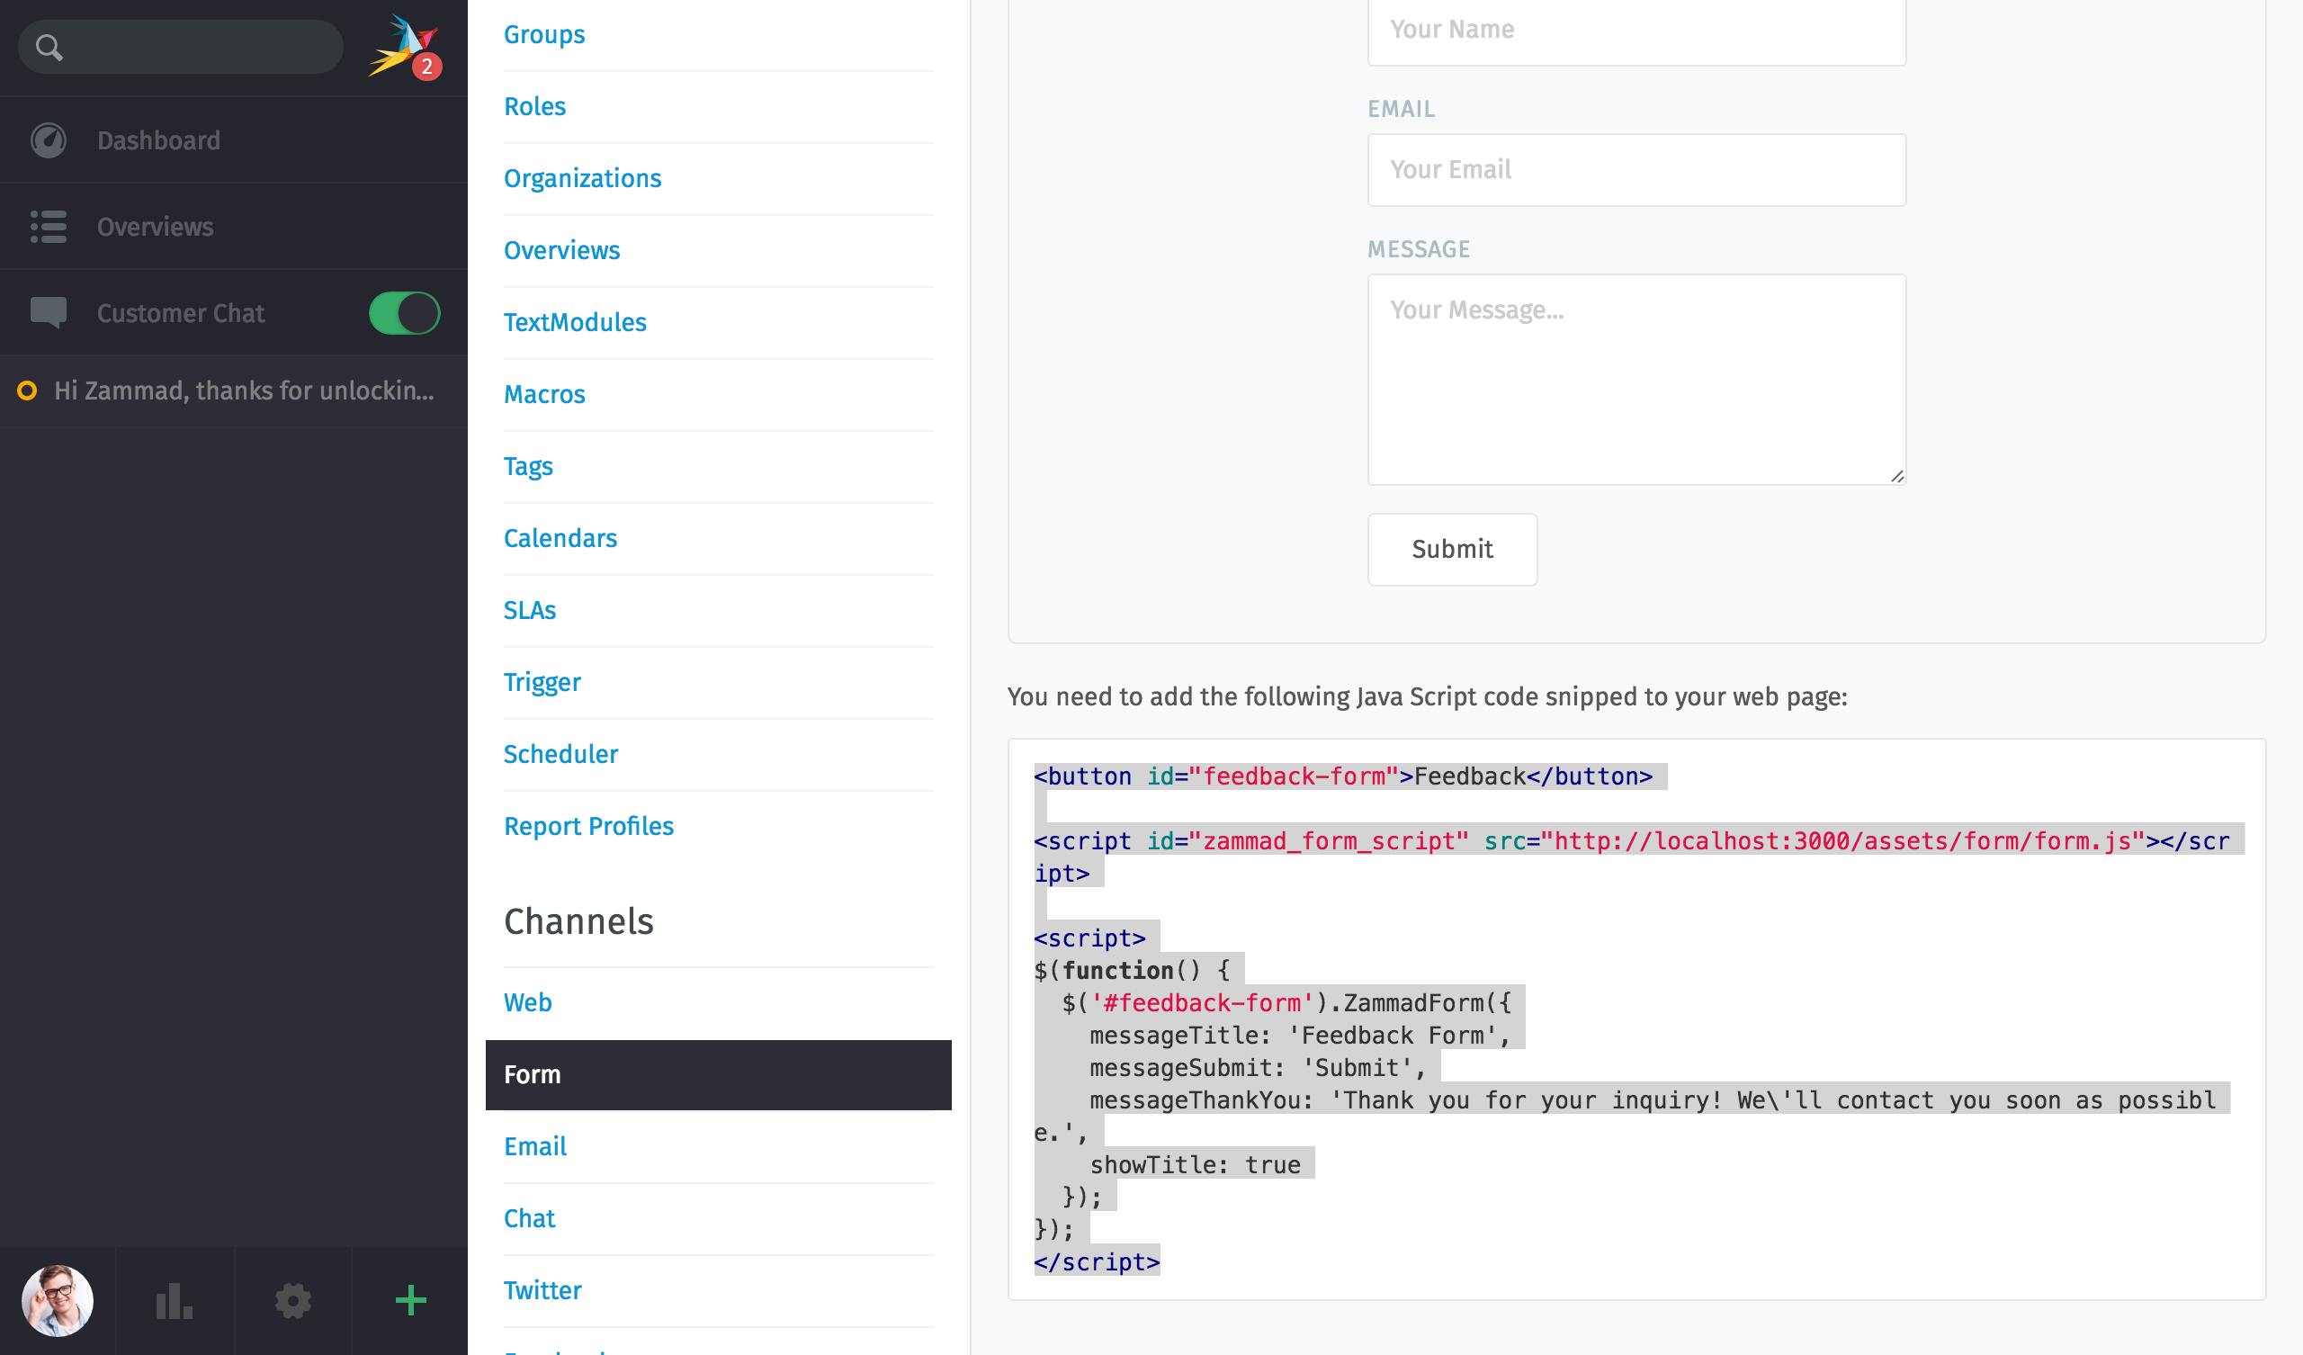The image size is (2303, 1355).
Task: Click the closing </script> tag
Action: [x=1097, y=1261]
